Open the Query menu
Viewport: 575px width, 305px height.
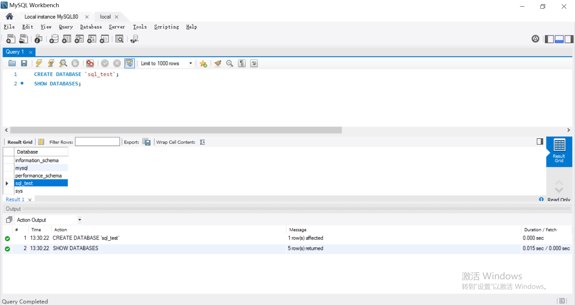pos(66,27)
